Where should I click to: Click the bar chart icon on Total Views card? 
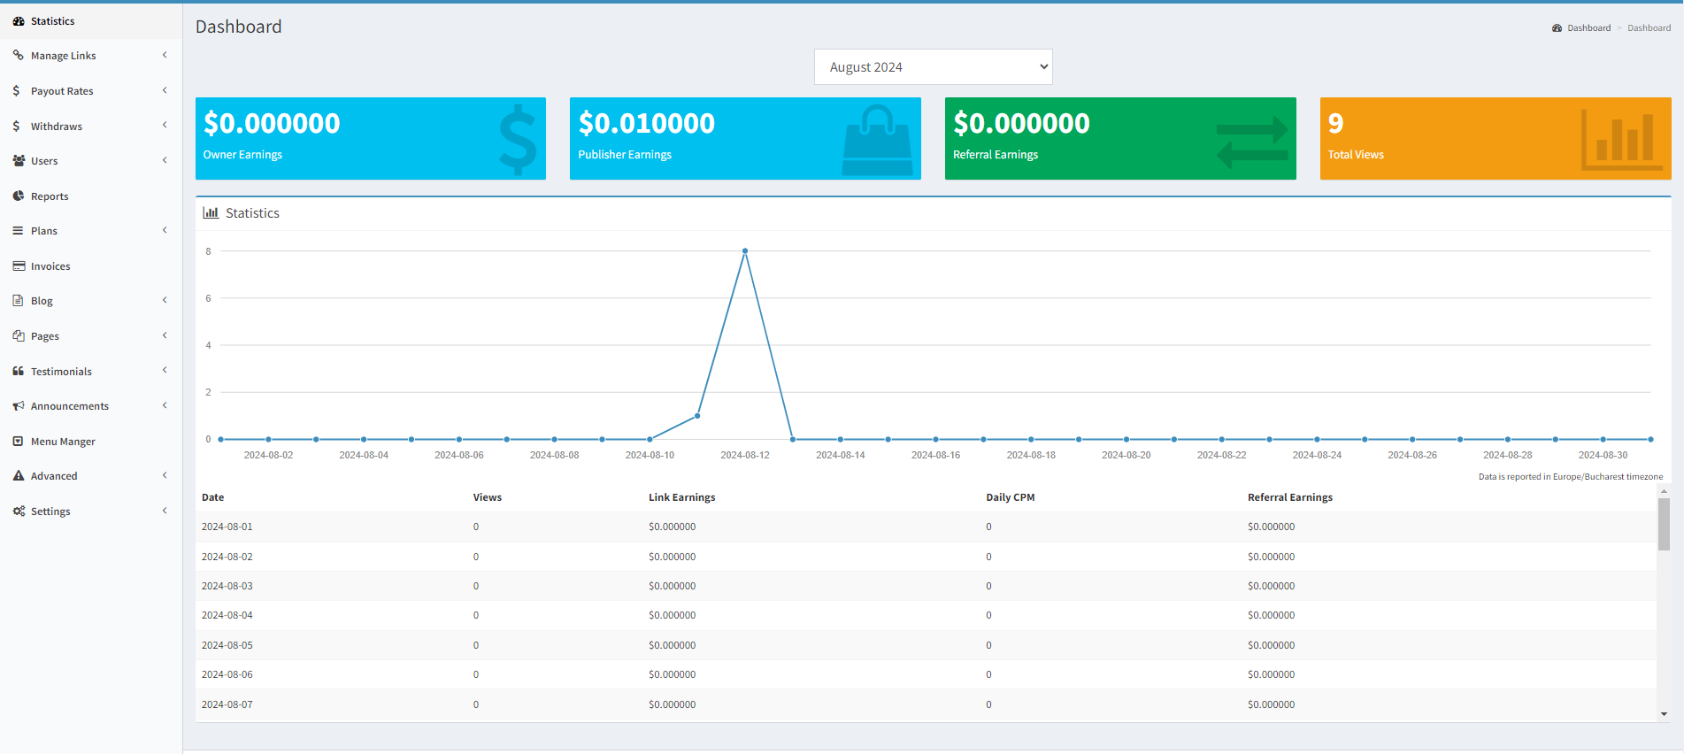(1621, 140)
